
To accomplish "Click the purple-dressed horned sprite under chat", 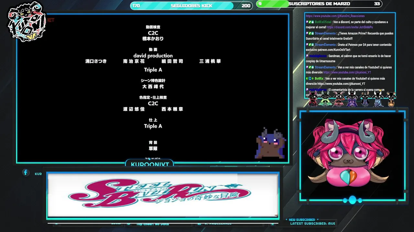I will (x=352, y=99).
